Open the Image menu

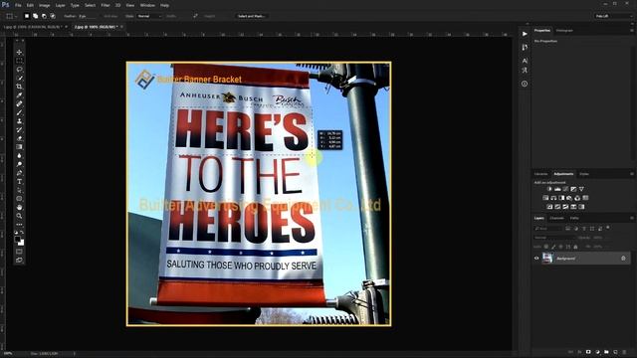(44, 5)
